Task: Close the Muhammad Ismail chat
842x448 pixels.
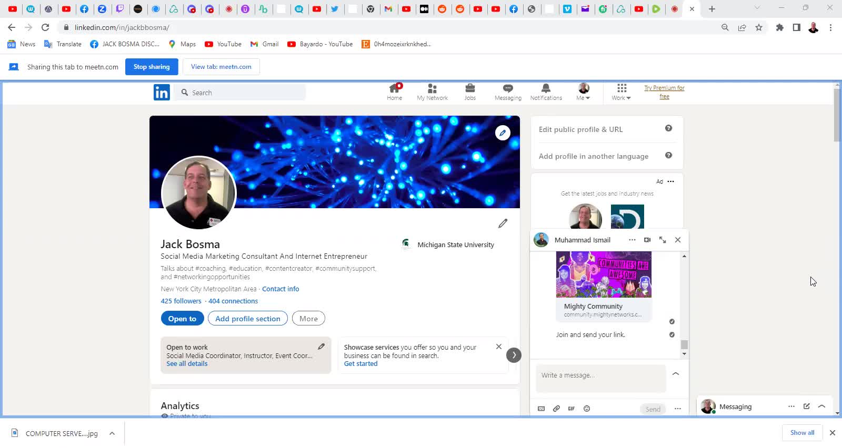Action: point(678,240)
